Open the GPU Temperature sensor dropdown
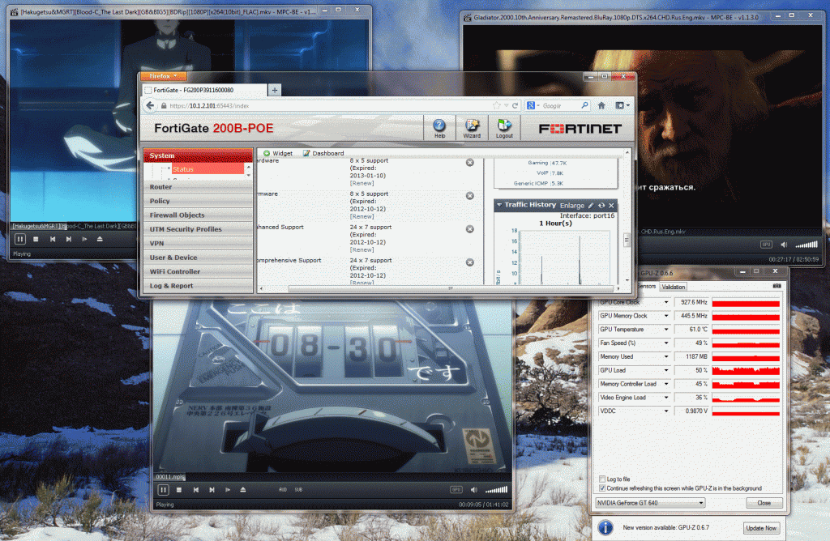 coord(666,330)
